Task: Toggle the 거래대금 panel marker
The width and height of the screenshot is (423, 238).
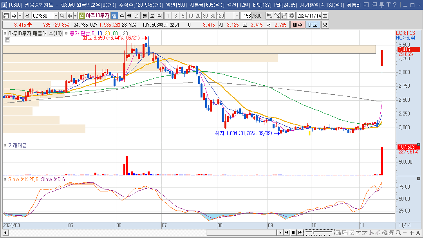Action: pos(5,145)
